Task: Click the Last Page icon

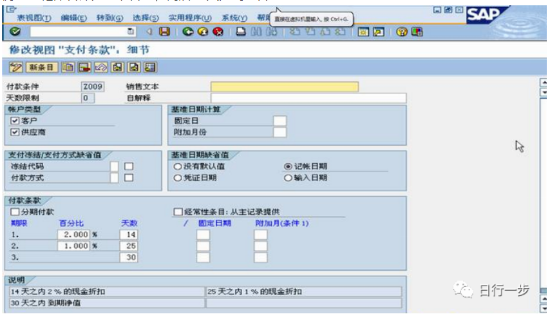Action: [x=339, y=32]
